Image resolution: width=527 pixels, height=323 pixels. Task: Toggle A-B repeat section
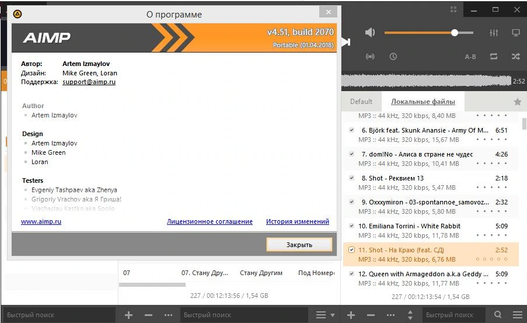tap(470, 57)
